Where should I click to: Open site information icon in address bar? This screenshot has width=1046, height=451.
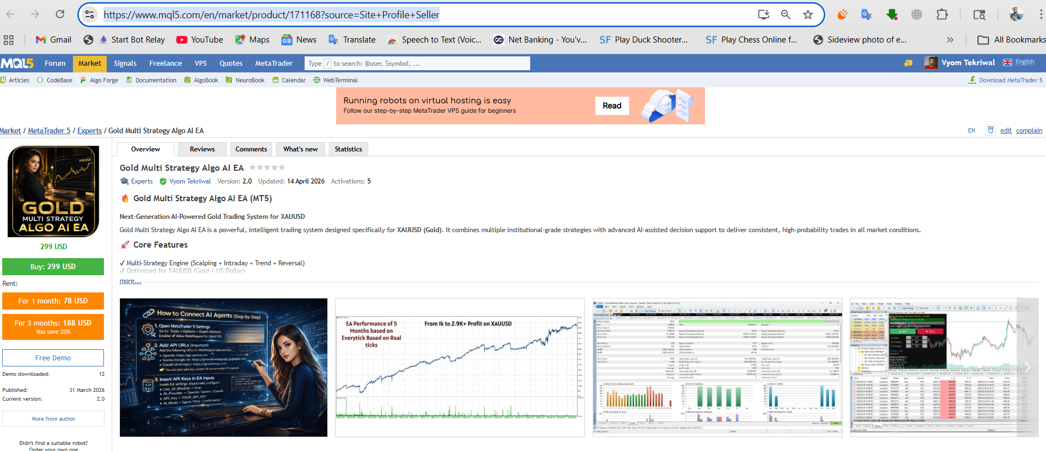(90, 14)
